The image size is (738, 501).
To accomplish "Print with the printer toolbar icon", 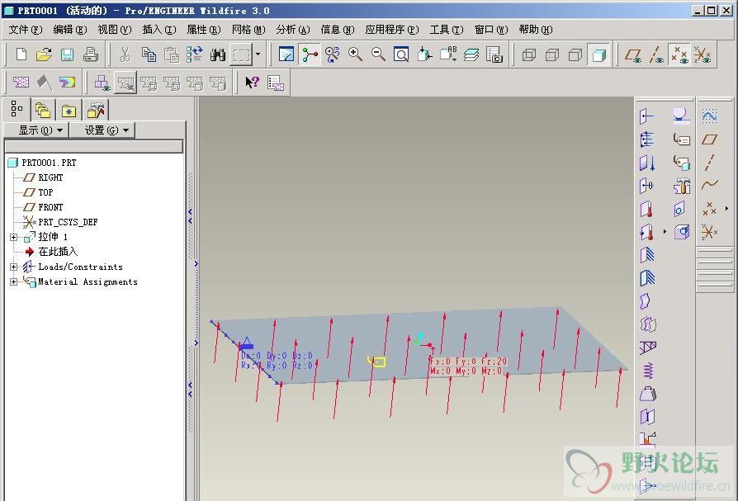I will [x=90, y=54].
